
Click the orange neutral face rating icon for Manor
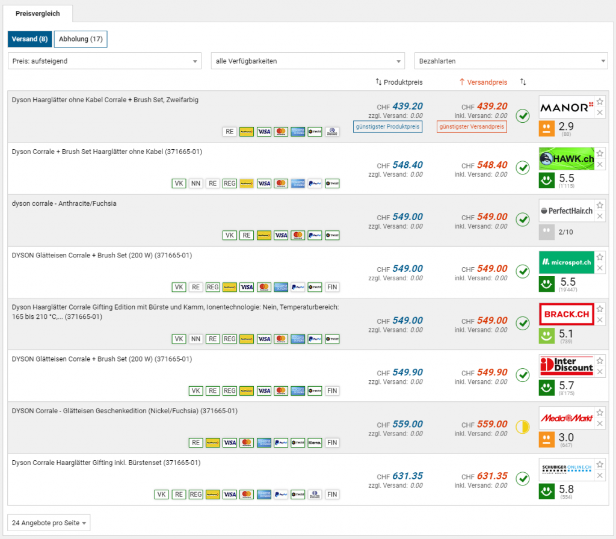point(547,128)
